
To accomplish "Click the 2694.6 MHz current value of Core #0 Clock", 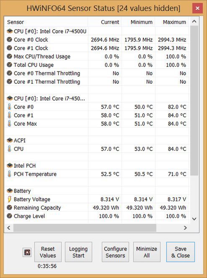I will coord(105,39).
